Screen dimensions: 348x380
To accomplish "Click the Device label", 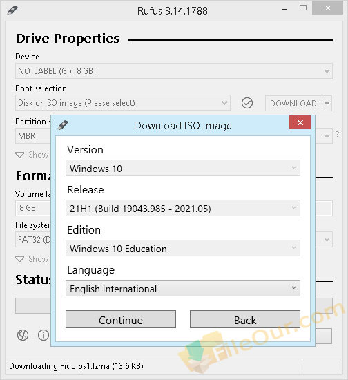I will (x=27, y=57).
